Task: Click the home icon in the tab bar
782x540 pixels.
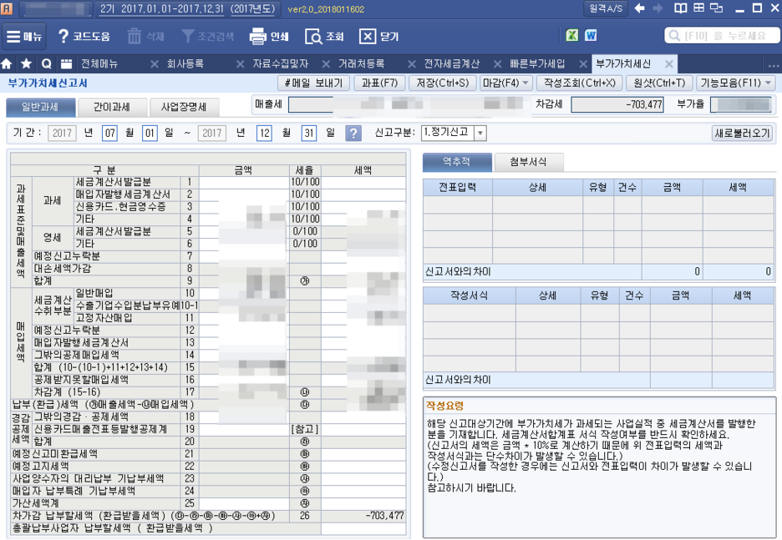Action: click(8, 63)
